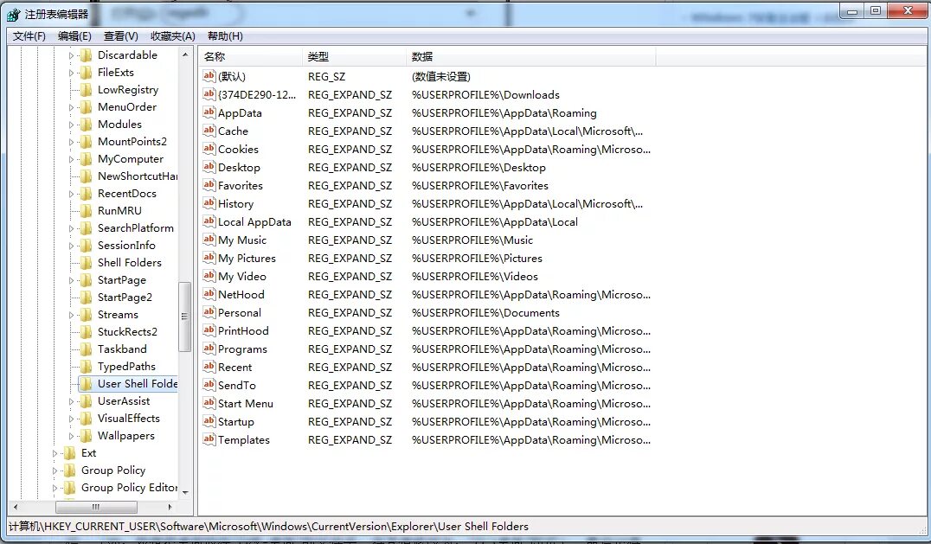Expand the Streams key
The height and width of the screenshot is (544, 931).
click(x=71, y=315)
